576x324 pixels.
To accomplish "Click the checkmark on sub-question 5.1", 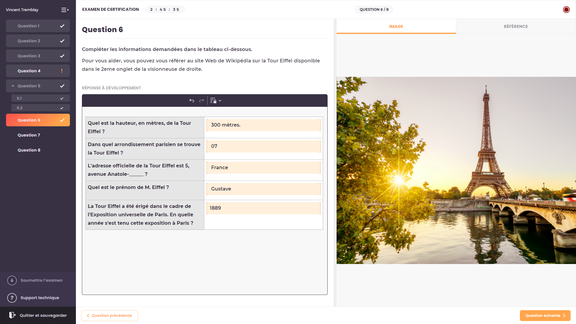I will pyautogui.click(x=62, y=98).
